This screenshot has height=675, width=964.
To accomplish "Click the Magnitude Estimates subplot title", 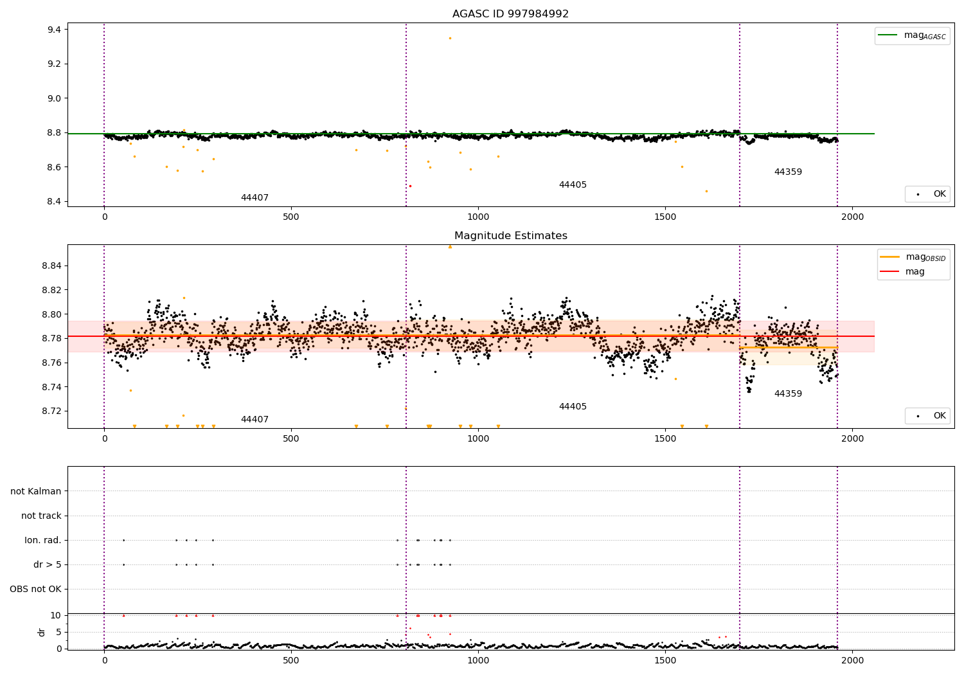I will point(510,235).
